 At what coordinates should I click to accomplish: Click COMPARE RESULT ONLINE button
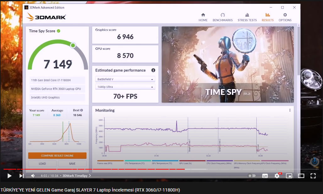(x=57, y=155)
